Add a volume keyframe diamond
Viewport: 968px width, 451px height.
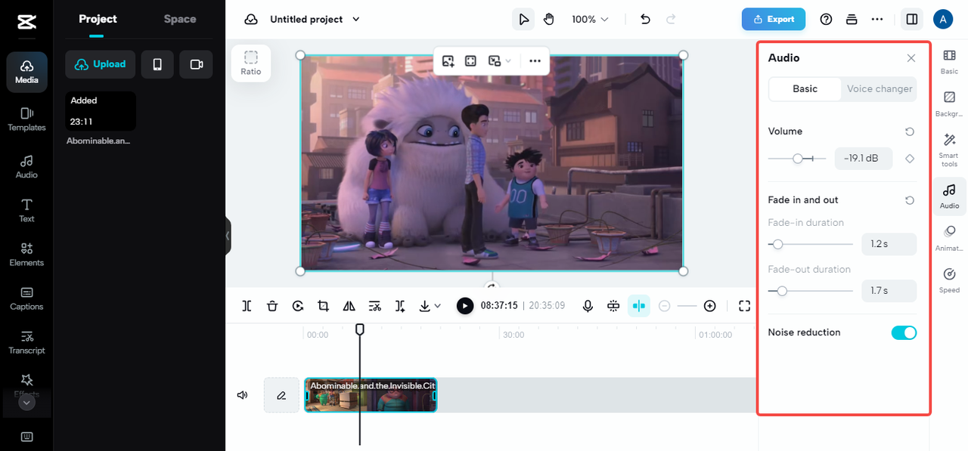point(910,159)
